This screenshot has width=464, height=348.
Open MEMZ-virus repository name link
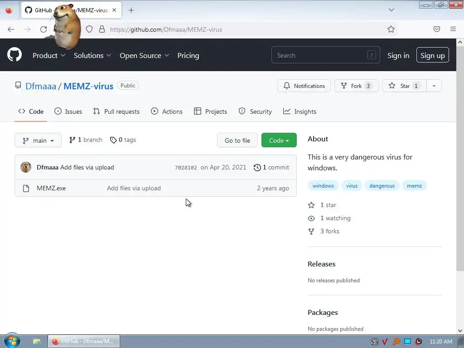pos(88,86)
